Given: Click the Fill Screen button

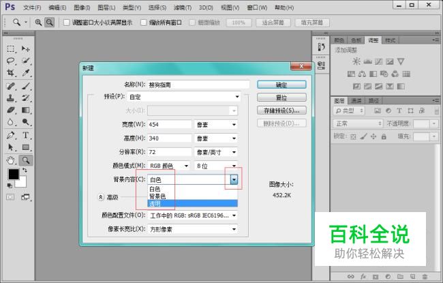Looking at the screenshot, I should tap(312, 23).
